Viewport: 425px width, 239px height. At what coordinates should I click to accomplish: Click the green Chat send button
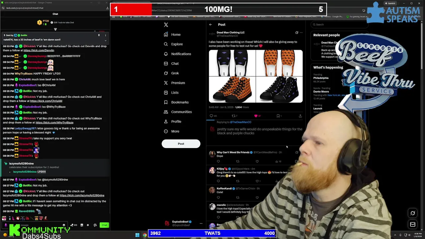[x=104, y=225]
